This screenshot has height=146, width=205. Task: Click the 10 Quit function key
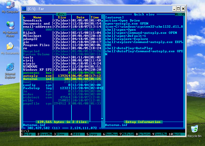[x=177, y=134]
